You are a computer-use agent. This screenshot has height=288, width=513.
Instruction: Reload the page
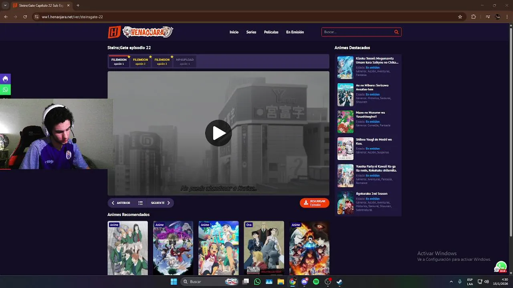(x=25, y=17)
